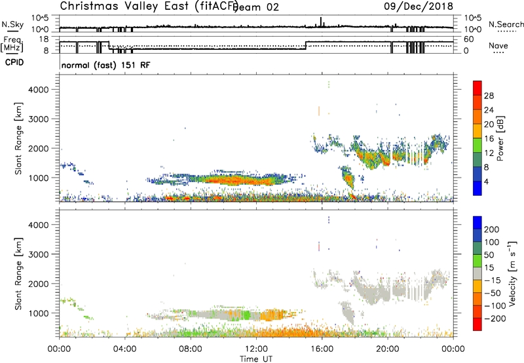
Task: Click the '28' tick on Power scale
Action: click(x=489, y=96)
